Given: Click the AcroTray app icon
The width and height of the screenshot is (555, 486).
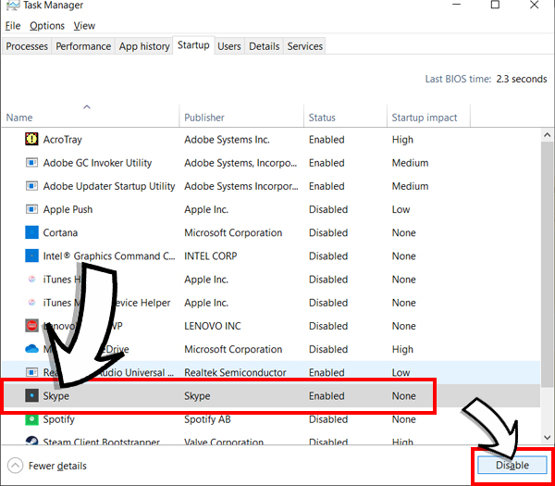Looking at the screenshot, I should 31,139.
